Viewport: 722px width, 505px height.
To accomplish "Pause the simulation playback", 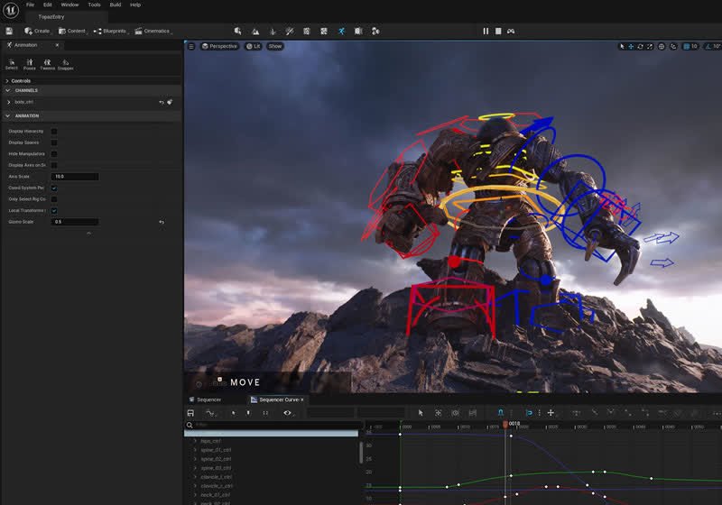I will 486,31.
